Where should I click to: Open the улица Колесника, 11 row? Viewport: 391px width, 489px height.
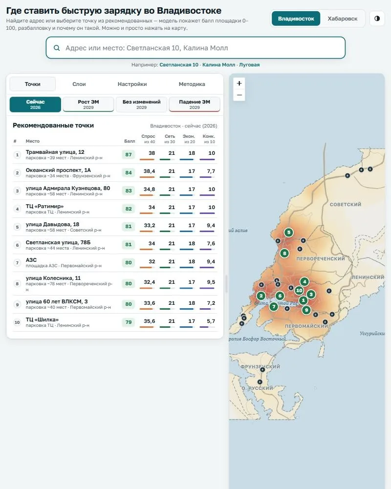115,284
